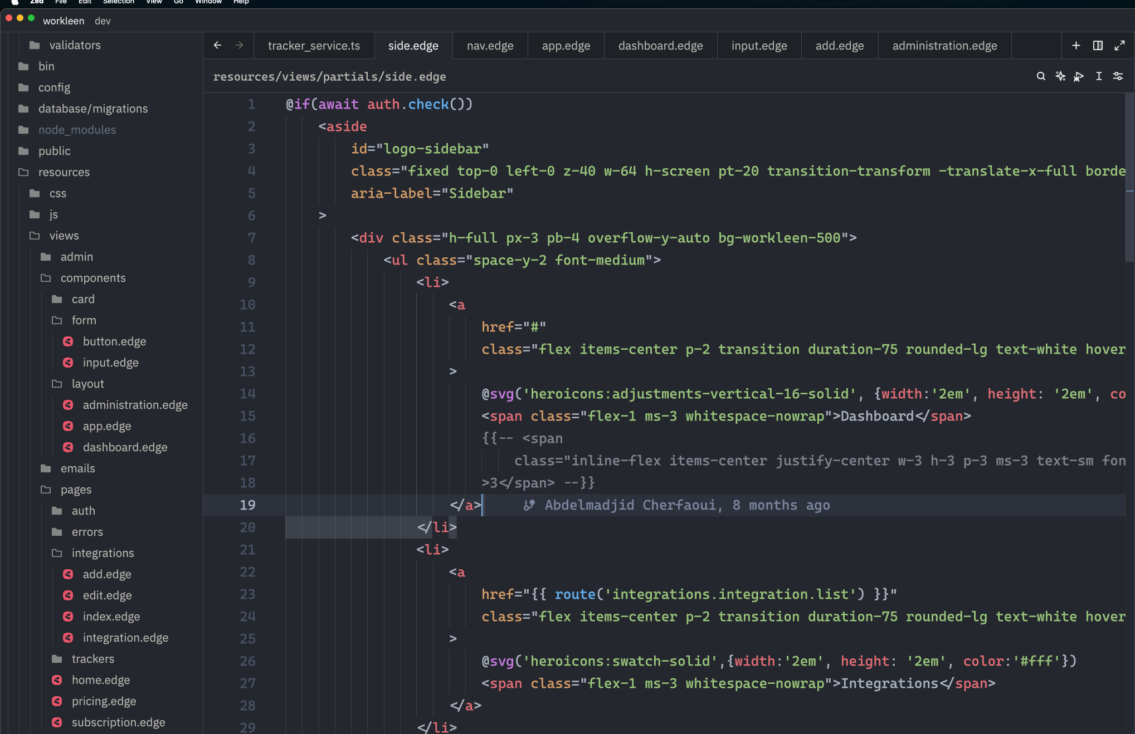Switch to administration.edge tab
1135x734 pixels.
click(944, 46)
